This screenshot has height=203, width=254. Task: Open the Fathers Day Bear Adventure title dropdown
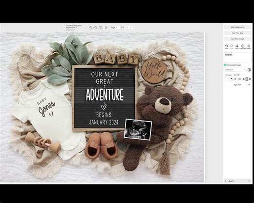coord(74,27)
